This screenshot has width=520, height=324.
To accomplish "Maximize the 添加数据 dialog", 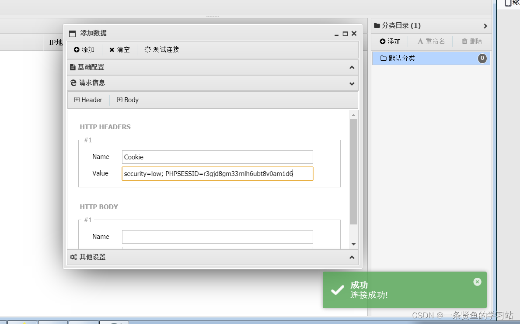I will (x=345, y=34).
